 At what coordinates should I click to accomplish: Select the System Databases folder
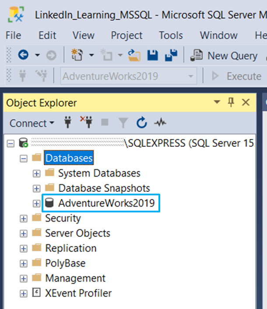click(x=99, y=173)
